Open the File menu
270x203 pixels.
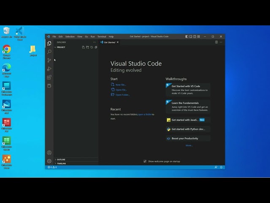(x=54, y=36)
